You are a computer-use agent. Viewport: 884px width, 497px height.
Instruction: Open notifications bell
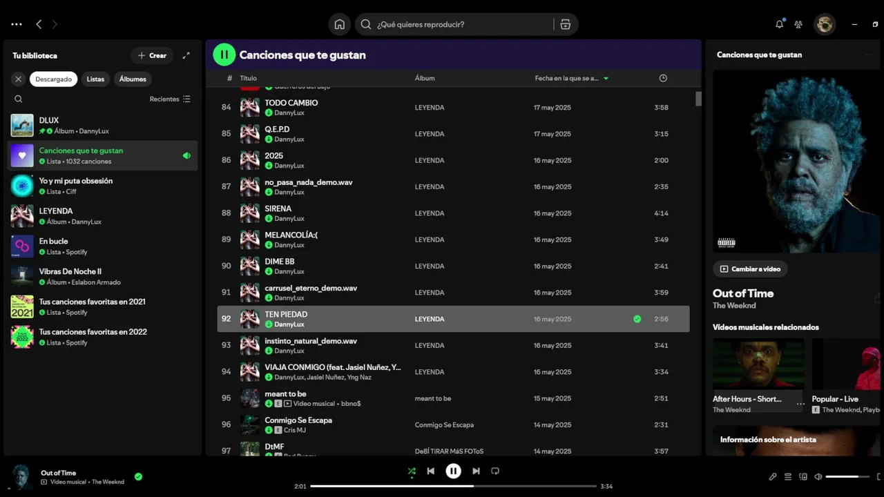pos(779,24)
